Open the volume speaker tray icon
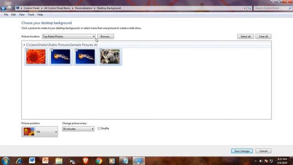The height and width of the screenshot is (165, 293). click(x=260, y=161)
